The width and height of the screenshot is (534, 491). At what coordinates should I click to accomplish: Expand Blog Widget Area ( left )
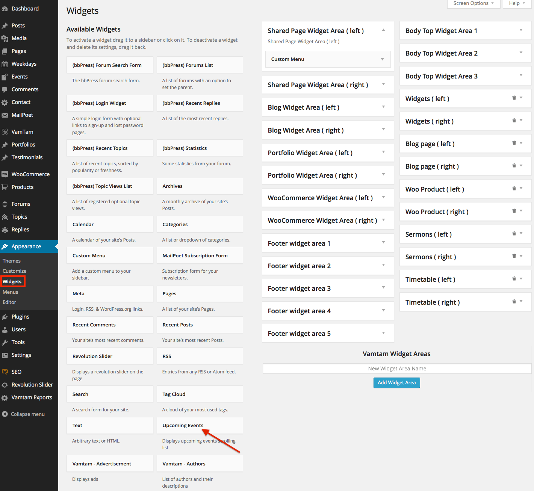pyautogui.click(x=383, y=107)
